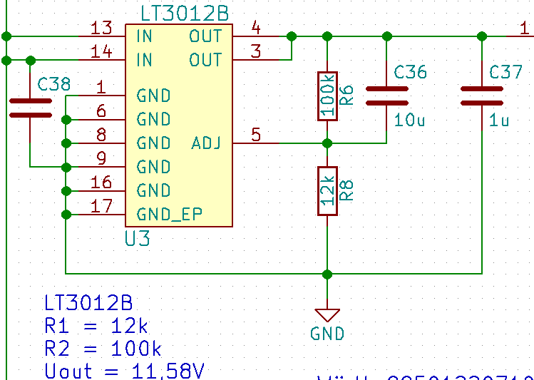The height and width of the screenshot is (380, 534).
Task: Click pin number 13 on IN
Action: coord(101,28)
